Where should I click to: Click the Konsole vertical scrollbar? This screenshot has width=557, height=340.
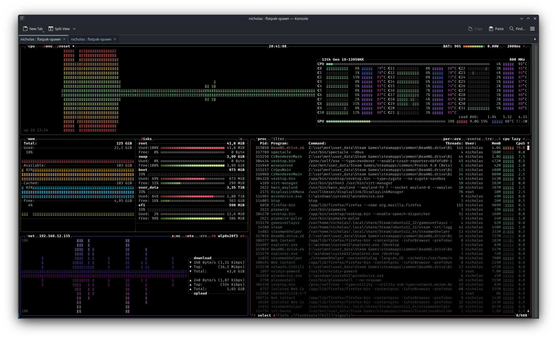click(536, 181)
